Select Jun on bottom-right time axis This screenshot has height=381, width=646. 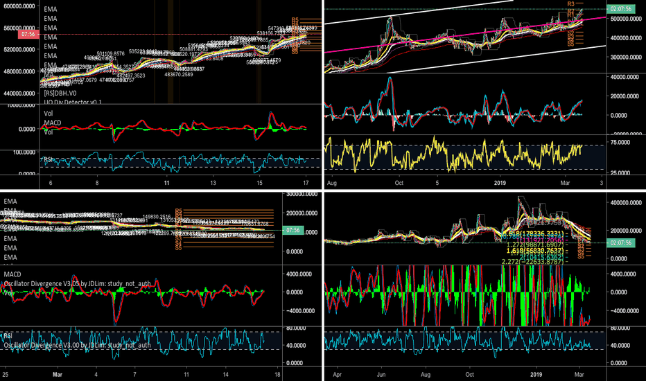tap(381, 374)
